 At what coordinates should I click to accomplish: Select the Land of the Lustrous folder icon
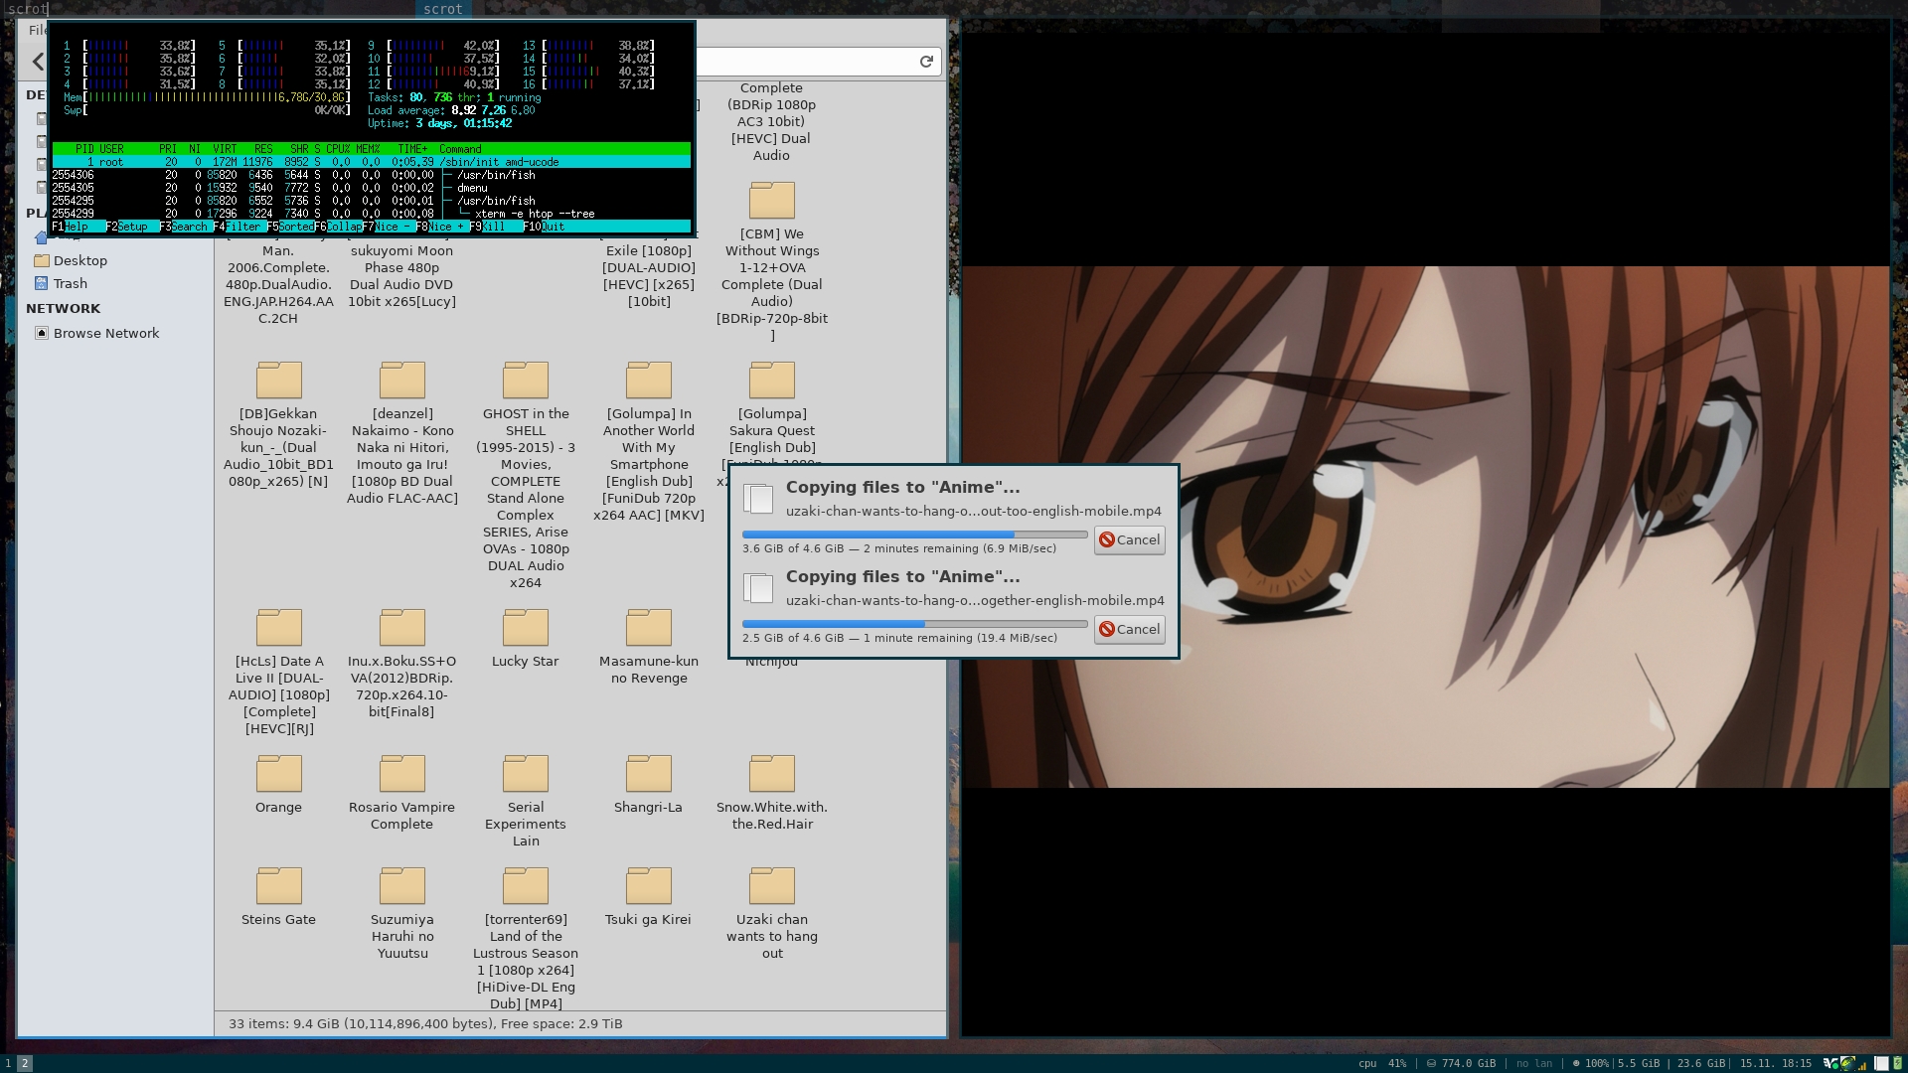pos(525,885)
